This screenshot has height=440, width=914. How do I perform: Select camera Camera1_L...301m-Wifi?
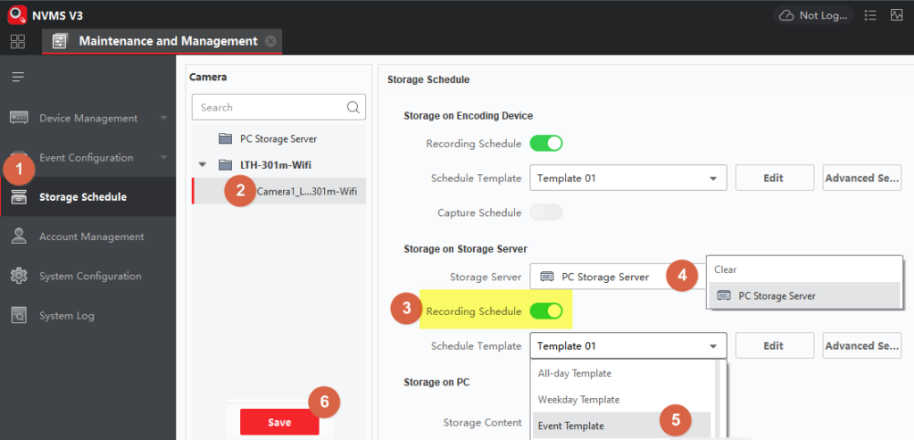coord(278,191)
